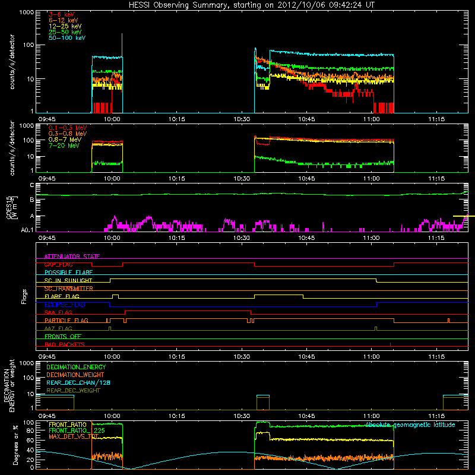Viewport: 475px width, 475px height.
Task: Select the 6-12 keV legend label
Action: tap(64, 20)
